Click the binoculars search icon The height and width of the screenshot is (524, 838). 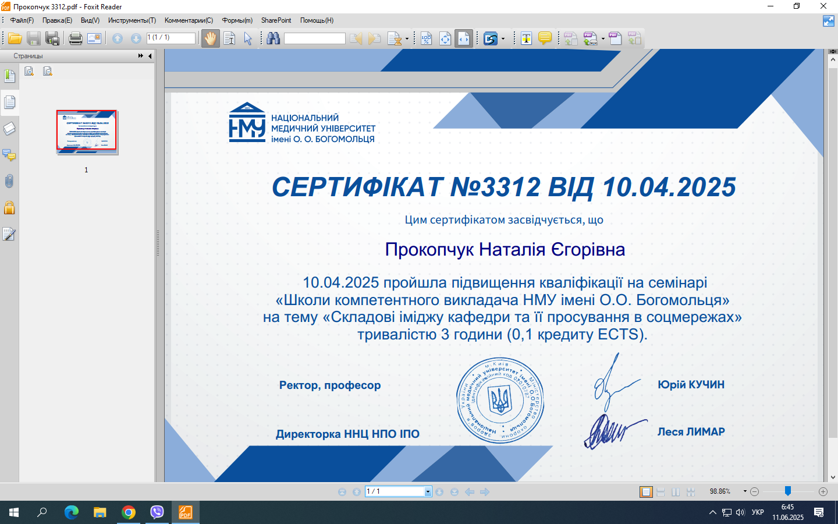(273, 39)
